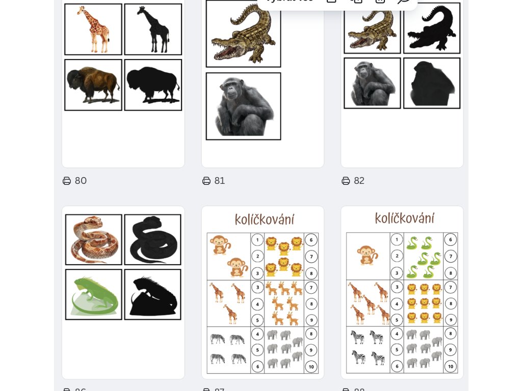522x391 pixels.
Task: Tick the checkbox icon next to Vybrat vše
Action: 331,1
